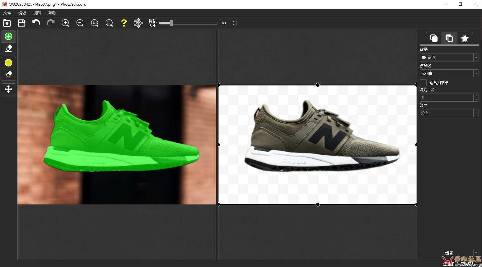Click the top-center crop handle of the result
Viewport: 482px width, 267px height.
coord(318,85)
